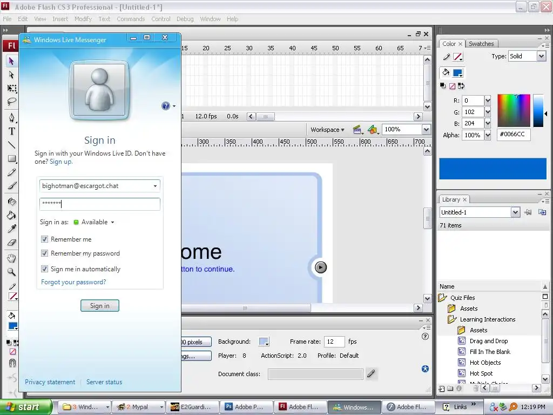The width and height of the screenshot is (553, 415).
Task: Open the Windows start button
Action: click(x=25, y=407)
